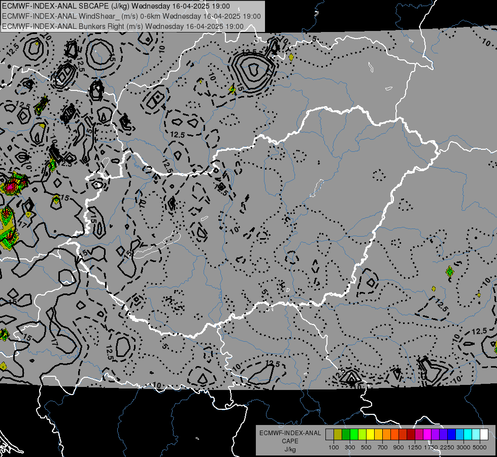Screen dimensions: 497x457
Task: Pick the pink-magenta swatch after 1250
Action: pos(419,435)
